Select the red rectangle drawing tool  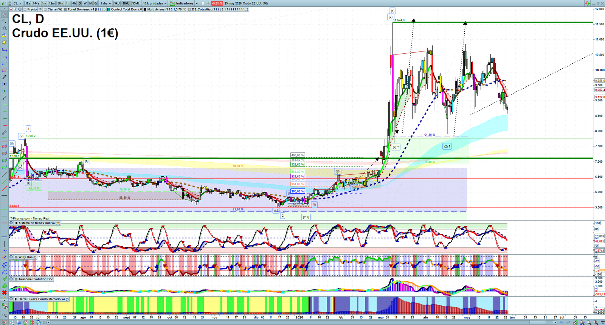pos(4,70)
